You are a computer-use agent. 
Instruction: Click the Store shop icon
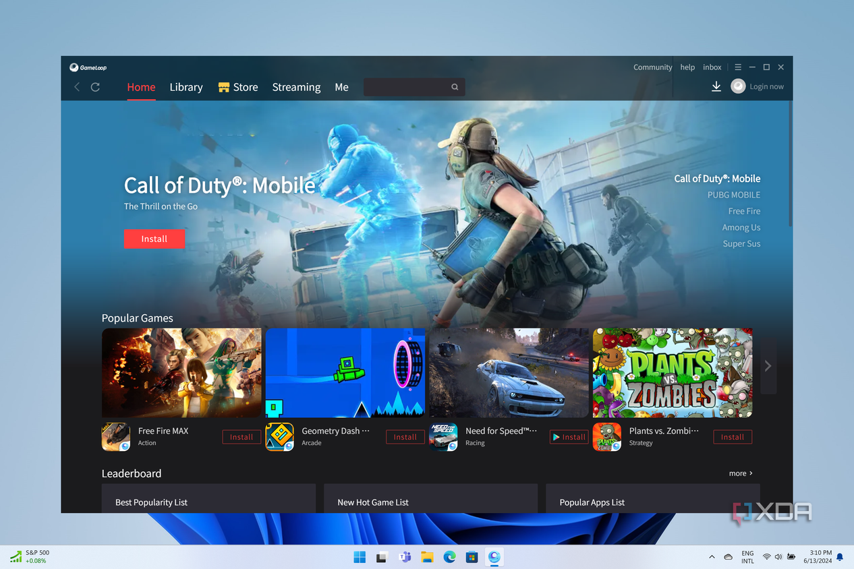click(x=224, y=87)
